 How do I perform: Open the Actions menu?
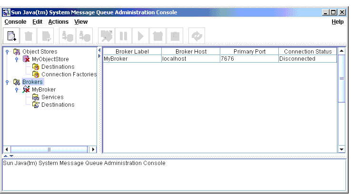(59, 22)
